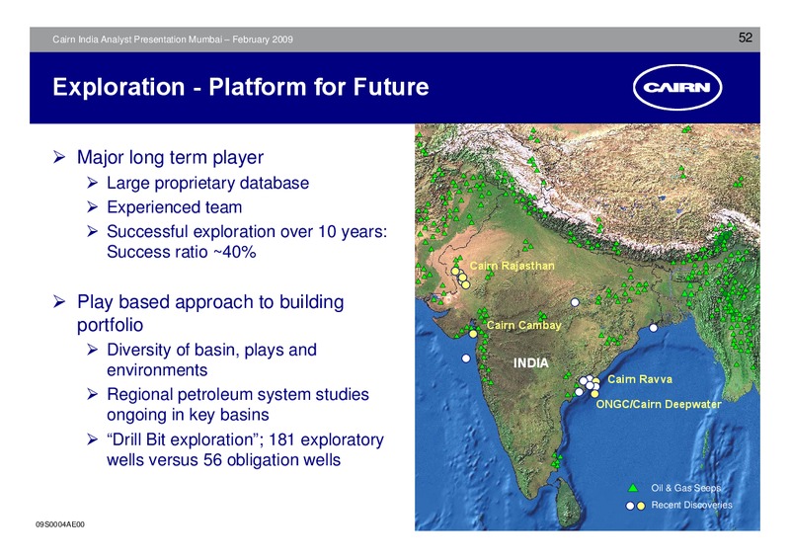Screen dimensions: 790x558
Task: Click the 'INDIA' map label
Action: pos(530,362)
